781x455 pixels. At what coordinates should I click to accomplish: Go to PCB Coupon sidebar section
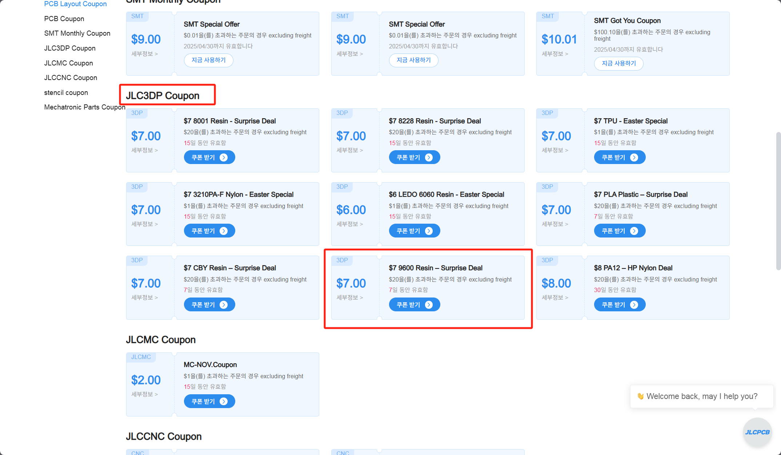64,19
